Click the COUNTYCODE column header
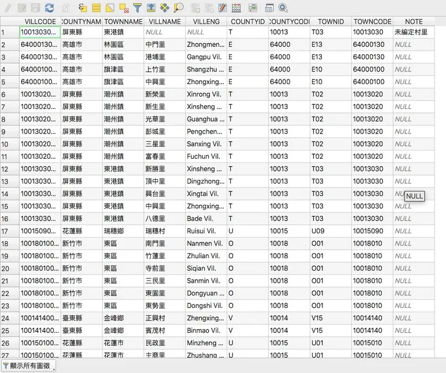This screenshot has width=446, height=373. (289, 22)
